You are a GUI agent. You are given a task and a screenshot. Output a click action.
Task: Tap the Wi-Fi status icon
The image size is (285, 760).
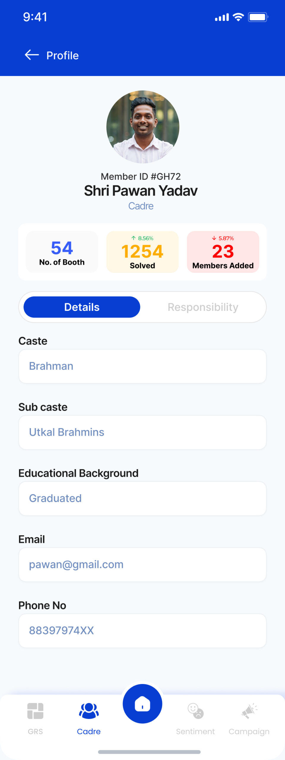coord(238,17)
